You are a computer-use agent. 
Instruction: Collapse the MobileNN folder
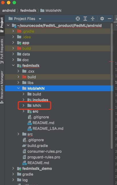click(18, 88)
